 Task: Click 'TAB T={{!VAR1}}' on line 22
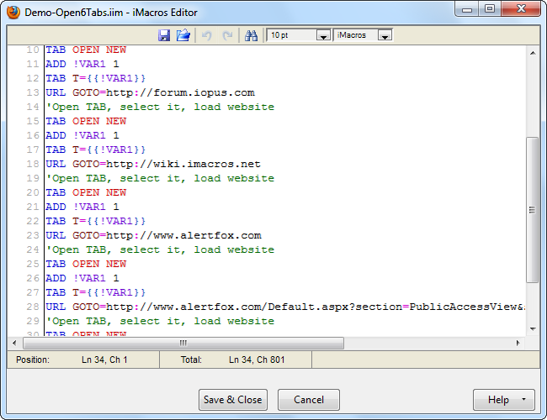96,221
